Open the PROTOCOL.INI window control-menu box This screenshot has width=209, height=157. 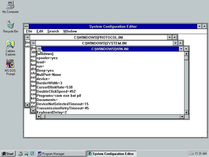pos(27,37)
